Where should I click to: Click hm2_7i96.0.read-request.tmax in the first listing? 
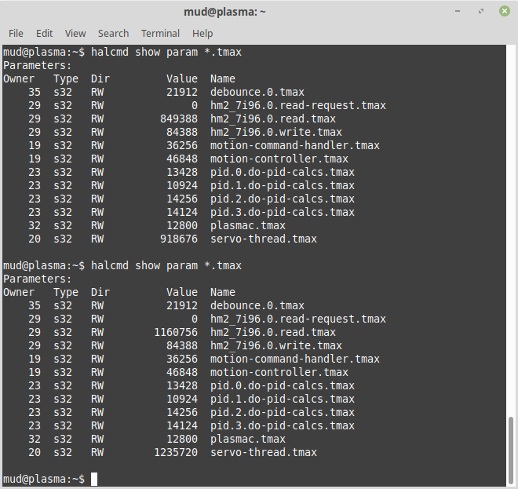pos(298,105)
